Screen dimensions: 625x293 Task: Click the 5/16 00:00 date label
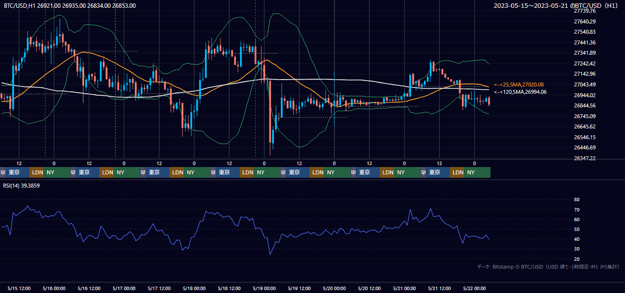click(x=54, y=289)
